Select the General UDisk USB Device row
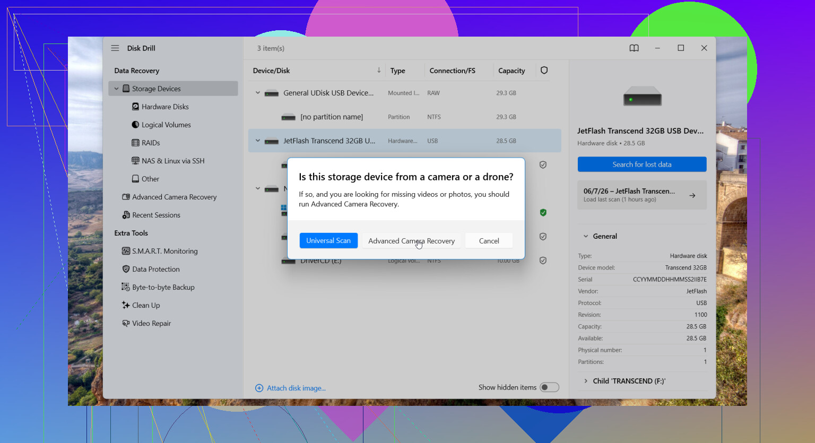The height and width of the screenshot is (443, 815). [x=404, y=93]
